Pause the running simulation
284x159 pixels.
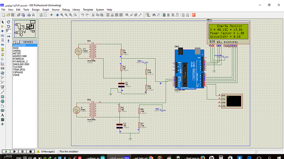click(x=23, y=151)
